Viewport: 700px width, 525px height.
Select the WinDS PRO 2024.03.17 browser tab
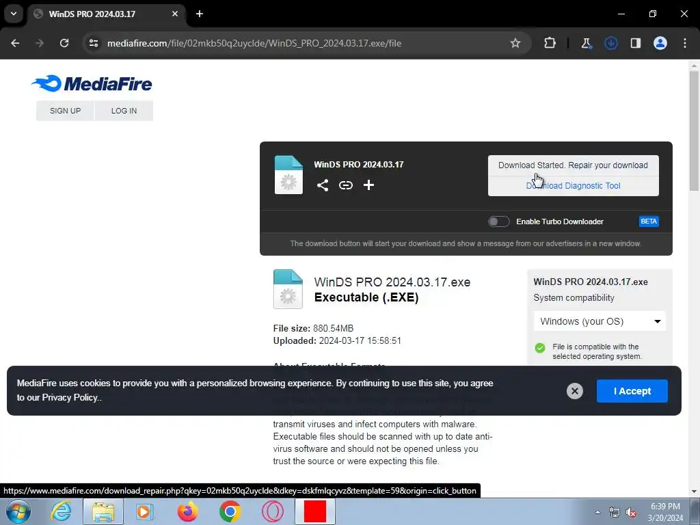pyautogui.click(x=107, y=14)
